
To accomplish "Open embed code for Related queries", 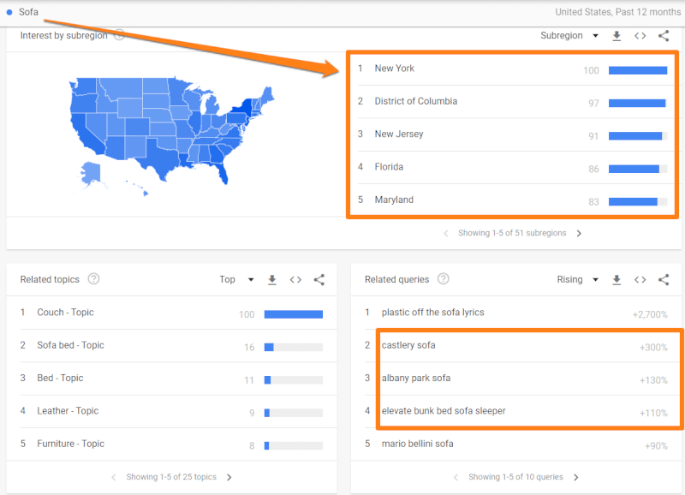I will click(x=640, y=279).
